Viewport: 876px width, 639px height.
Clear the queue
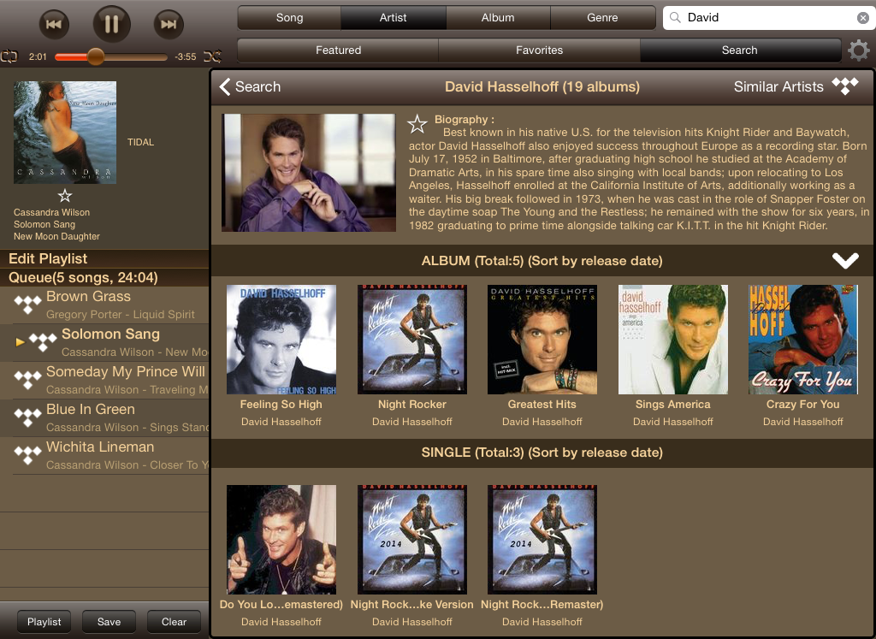coord(174,622)
